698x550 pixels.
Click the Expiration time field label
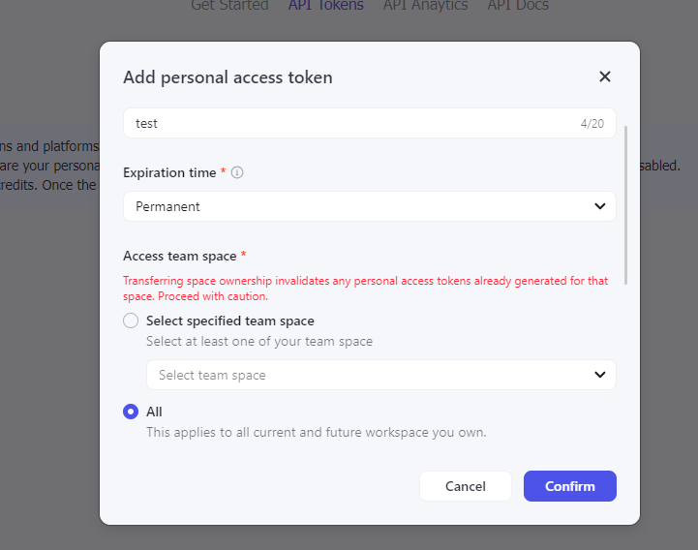point(169,172)
